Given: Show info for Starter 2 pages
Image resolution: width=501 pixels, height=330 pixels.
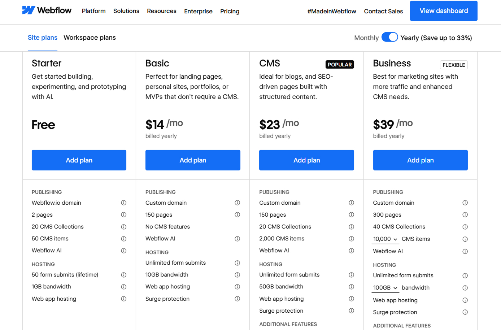Looking at the screenshot, I should point(124,215).
